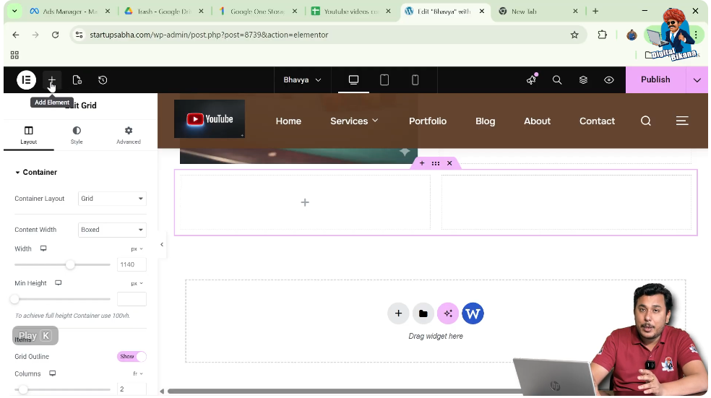
Task: Change the Width unit px selector
Action: pyautogui.click(x=137, y=249)
